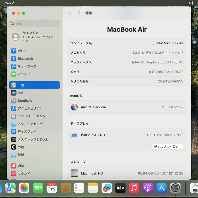Click Intel HD Graphics 5000 1536 MB
The image size is (198, 198).
click(x=158, y=62)
